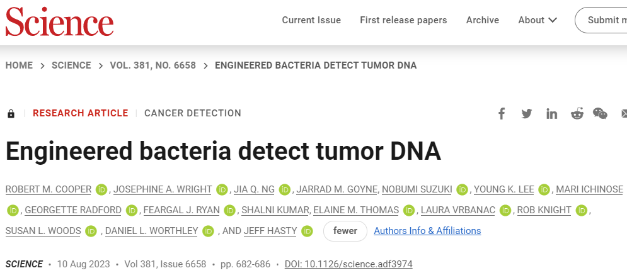
Task: Collapse author list with fewer button
Action: point(345,231)
